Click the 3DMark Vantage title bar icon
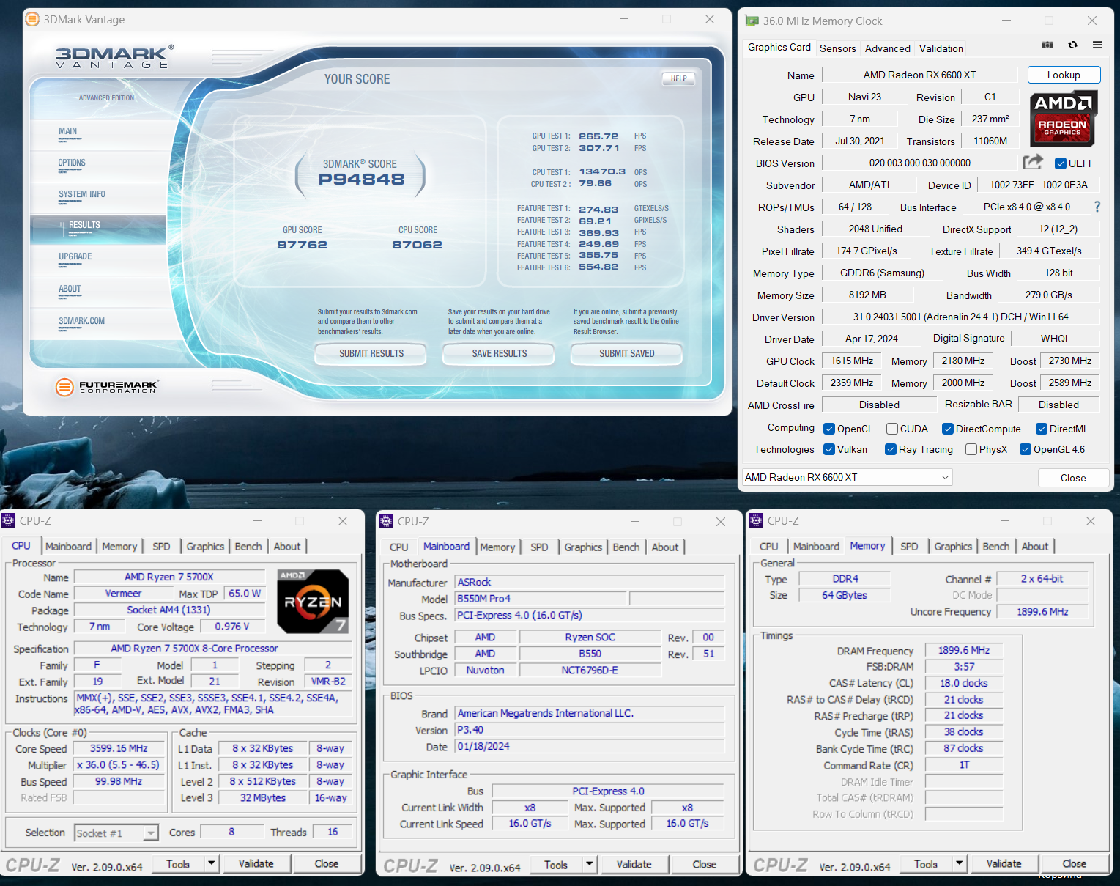The width and height of the screenshot is (1120, 886). (32, 19)
